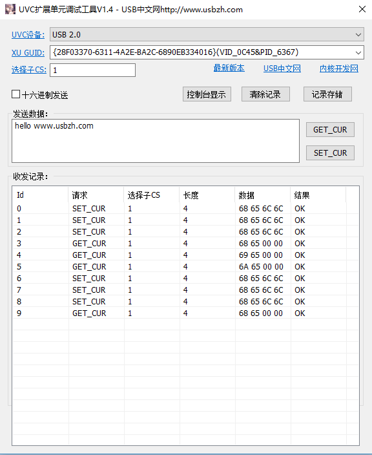
Task: Click into the send data text area
Action: click(x=156, y=141)
